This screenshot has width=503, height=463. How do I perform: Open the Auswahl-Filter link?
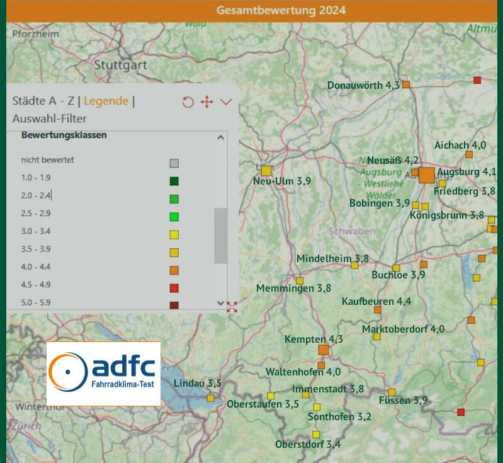[x=49, y=118]
